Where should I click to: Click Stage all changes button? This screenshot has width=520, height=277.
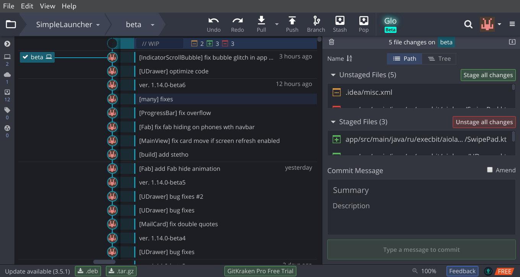click(x=488, y=75)
